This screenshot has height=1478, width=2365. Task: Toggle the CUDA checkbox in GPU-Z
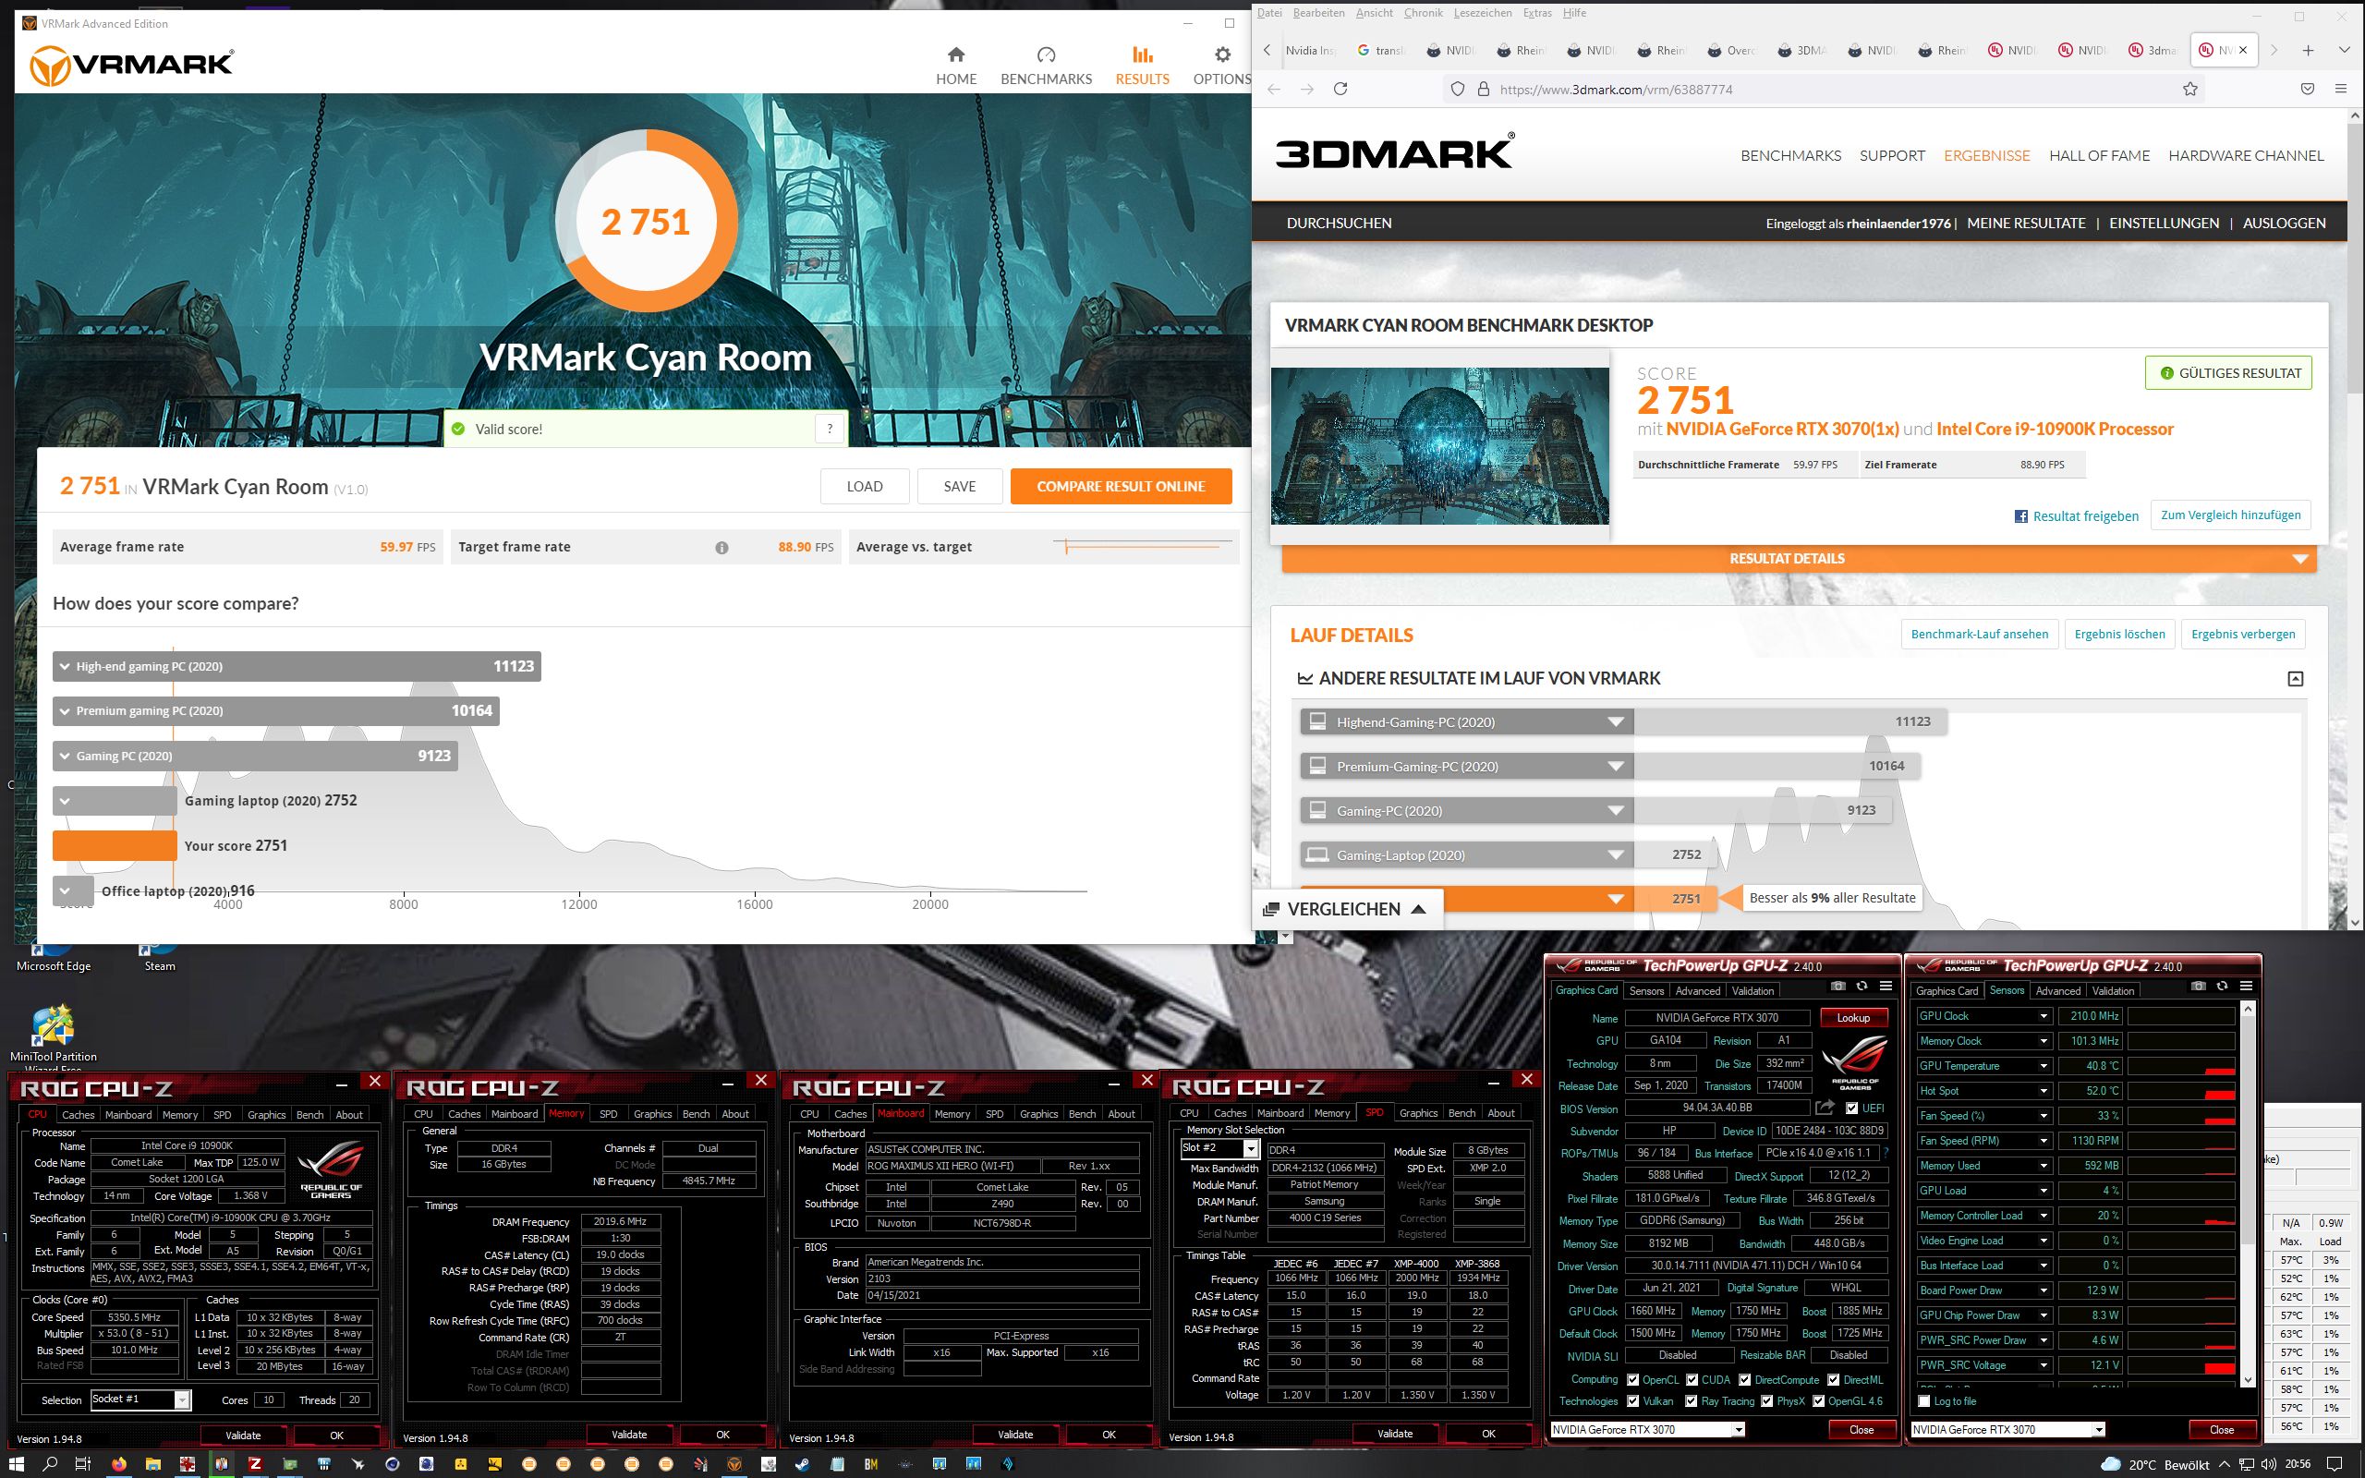click(1692, 1379)
